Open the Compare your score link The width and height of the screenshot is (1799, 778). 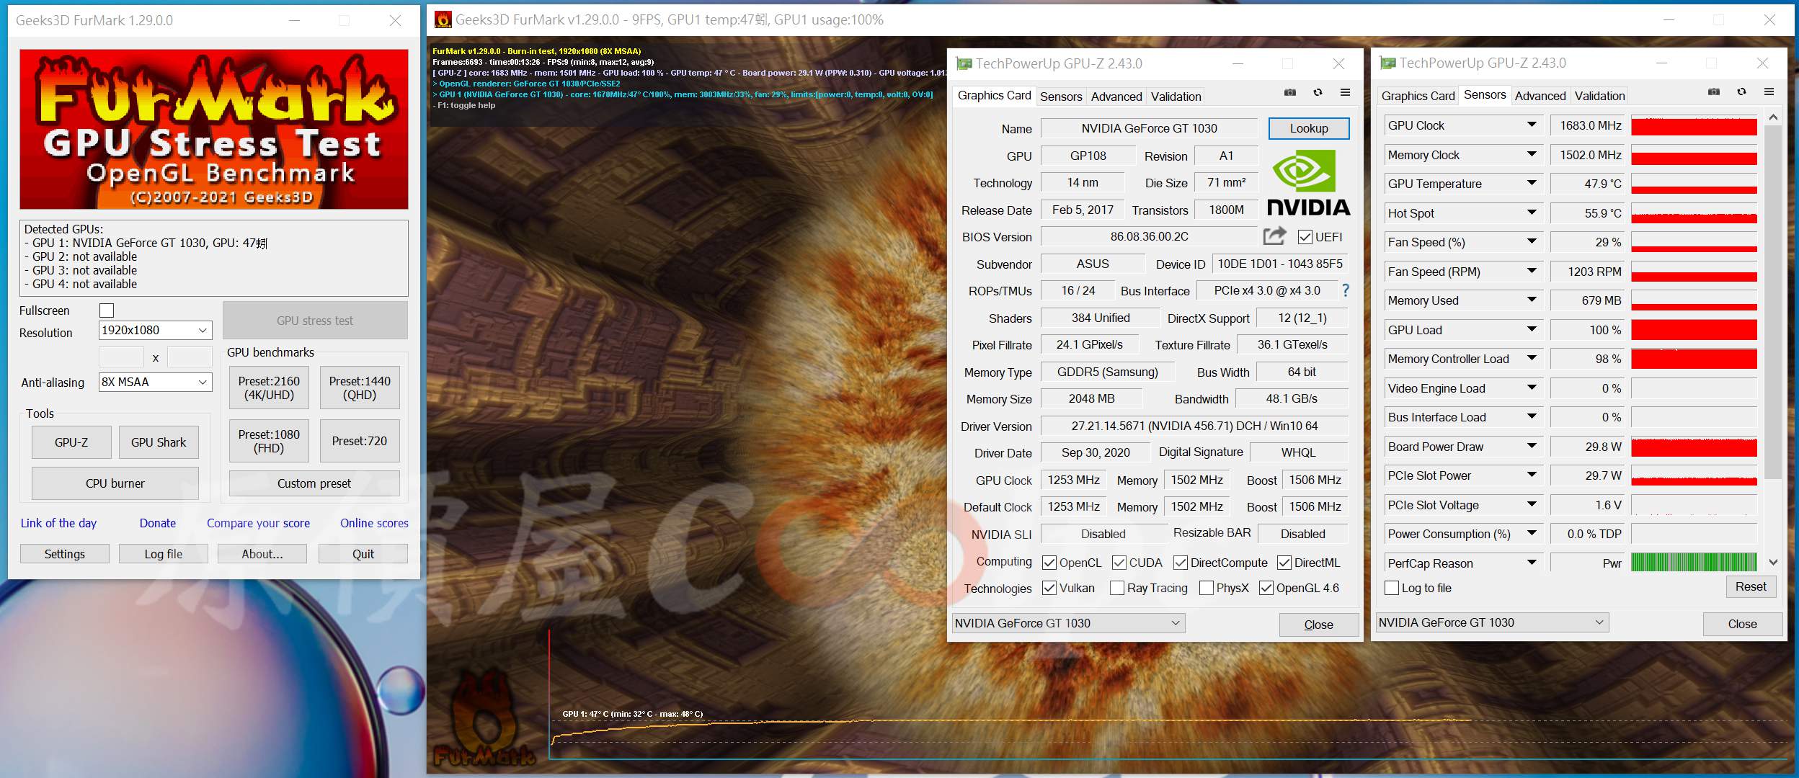[x=258, y=523]
